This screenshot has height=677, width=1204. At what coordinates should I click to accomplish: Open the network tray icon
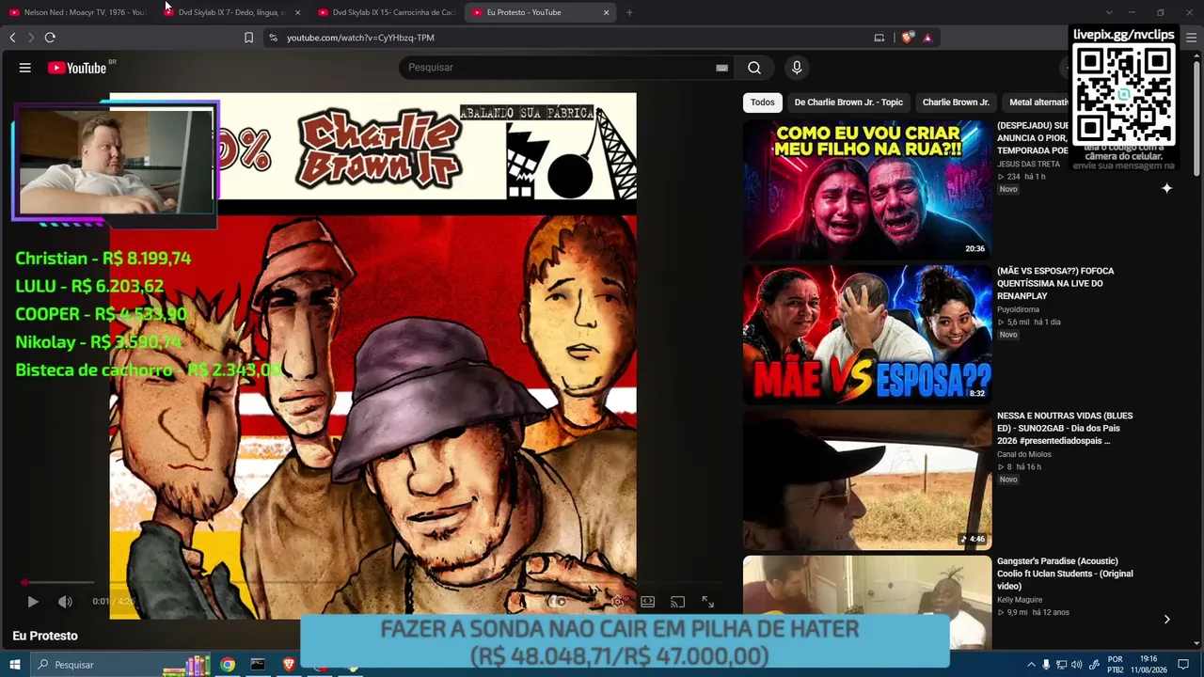[1062, 665]
